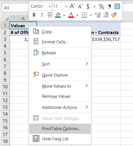Click the Decrease Font Size icon
The height and width of the screenshot is (146, 133).
81,6
